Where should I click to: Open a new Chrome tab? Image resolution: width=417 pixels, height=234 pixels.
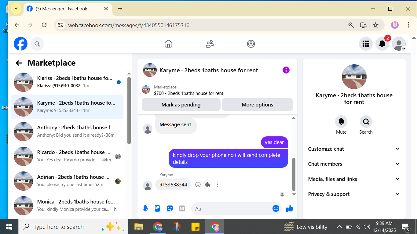(x=120, y=9)
